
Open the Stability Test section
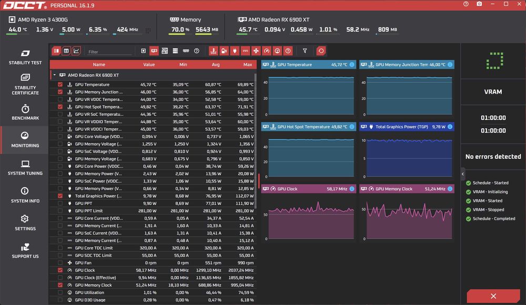point(25,57)
